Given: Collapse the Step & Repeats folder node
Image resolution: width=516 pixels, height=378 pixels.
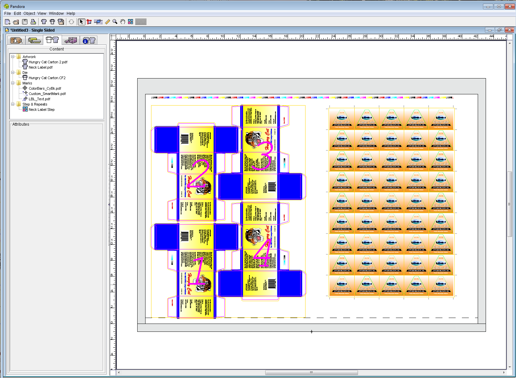Looking at the screenshot, I should click(13, 104).
